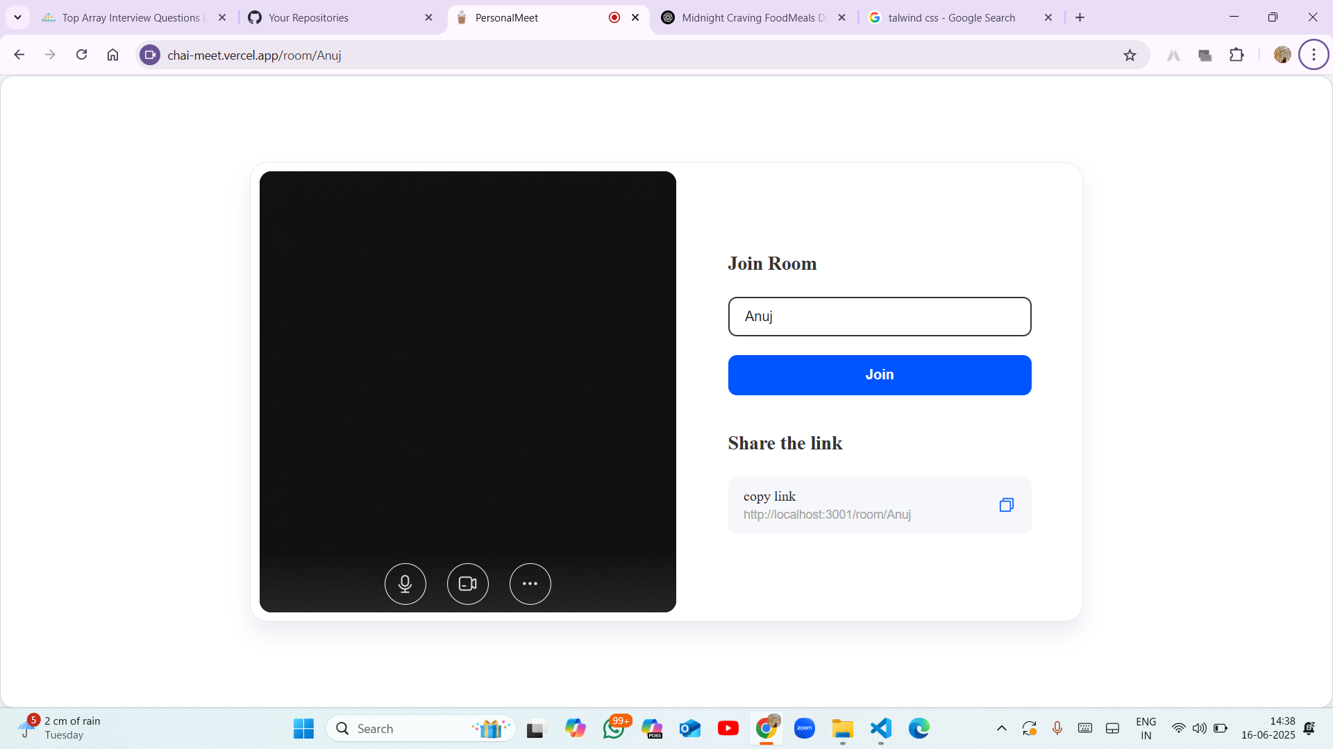Show hidden system tray icons

pyautogui.click(x=1001, y=728)
